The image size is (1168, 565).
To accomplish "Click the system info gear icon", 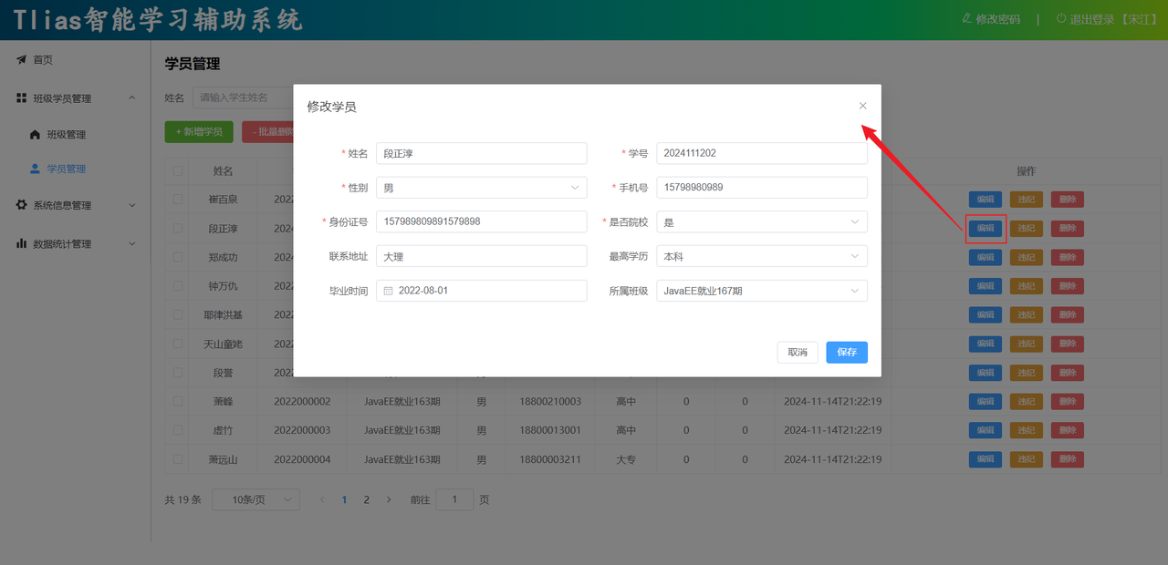I will [x=21, y=206].
